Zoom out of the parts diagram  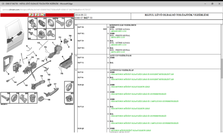[37, 15]
